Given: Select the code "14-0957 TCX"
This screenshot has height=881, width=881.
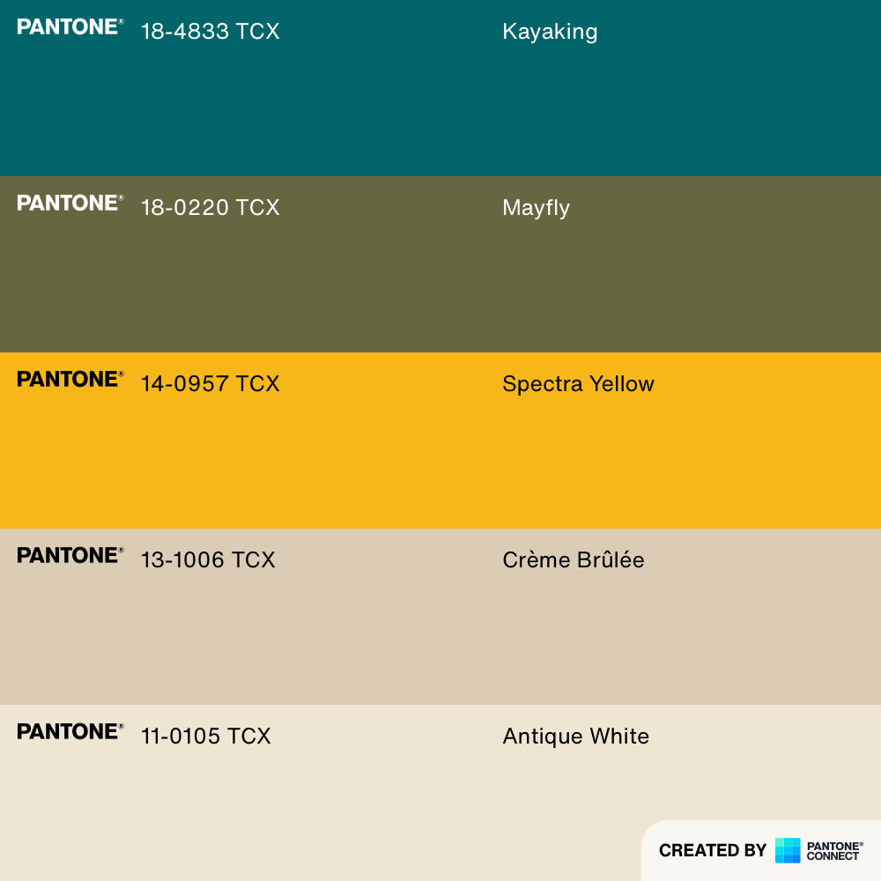Looking at the screenshot, I should tap(211, 384).
